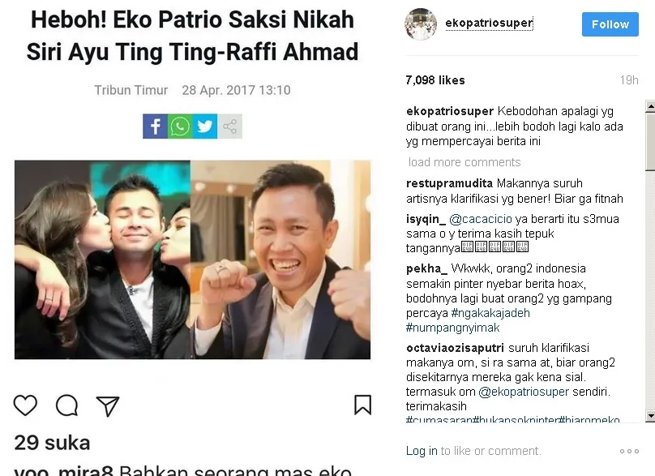Screen dimensions: 655x476
Task: Open comments with speech bubble icon
Action: [x=66, y=405]
